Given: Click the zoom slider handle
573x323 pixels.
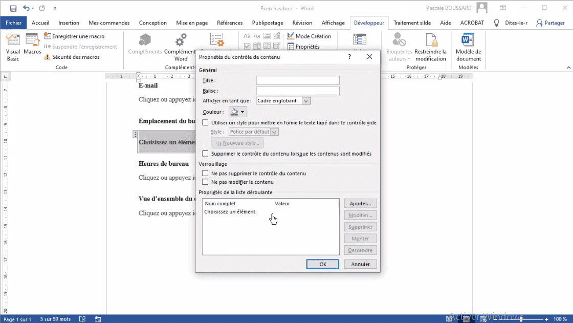Looking at the screenshot, I should [521, 319].
